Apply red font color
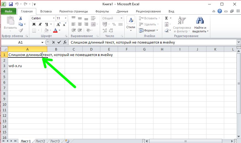The width and height of the screenshot is (241, 143). 55,30
